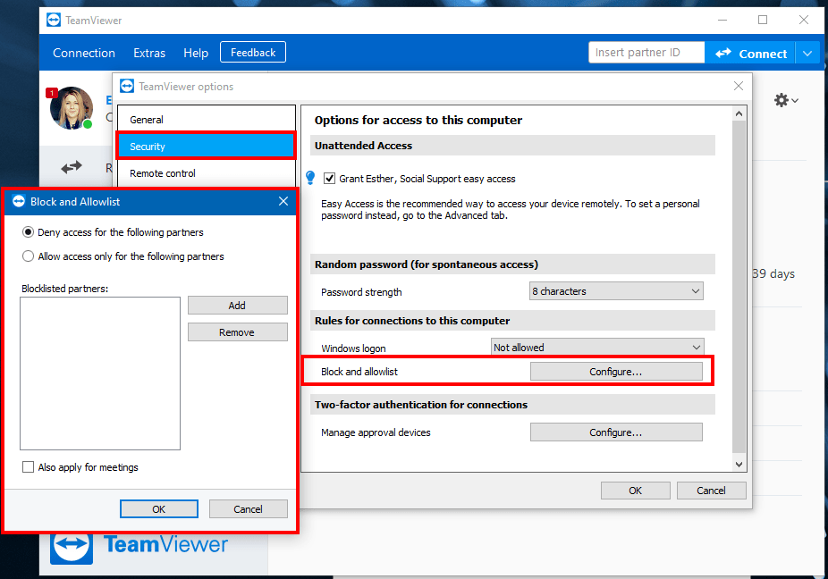The height and width of the screenshot is (579, 828).
Task: Open the Extras menu
Action: pyautogui.click(x=148, y=53)
